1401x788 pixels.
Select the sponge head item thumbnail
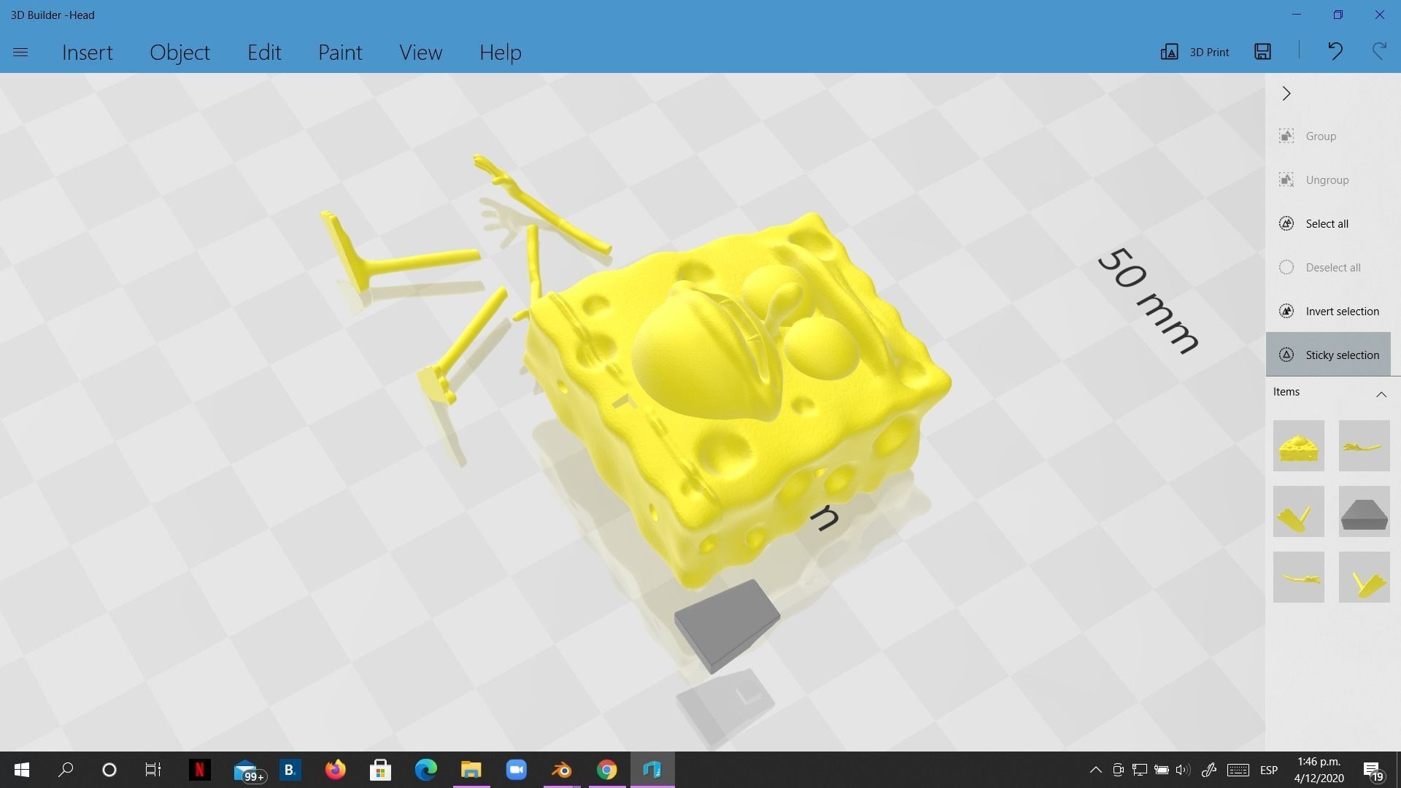pyautogui.click(x=1298, y=446)
